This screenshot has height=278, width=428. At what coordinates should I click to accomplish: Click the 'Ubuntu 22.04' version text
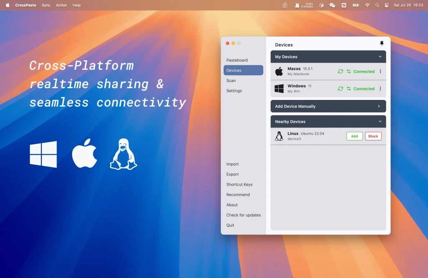point(312,133)
